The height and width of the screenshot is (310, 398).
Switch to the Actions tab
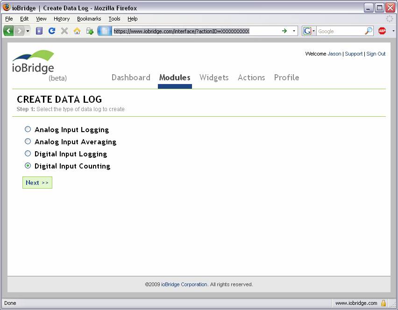point(251,77)
